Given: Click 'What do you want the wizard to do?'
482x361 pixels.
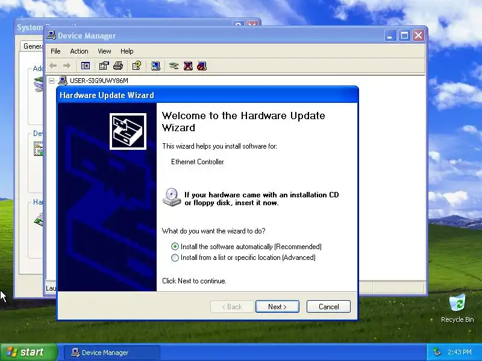Looking at the screenshot, I should (x=214, y=231).
